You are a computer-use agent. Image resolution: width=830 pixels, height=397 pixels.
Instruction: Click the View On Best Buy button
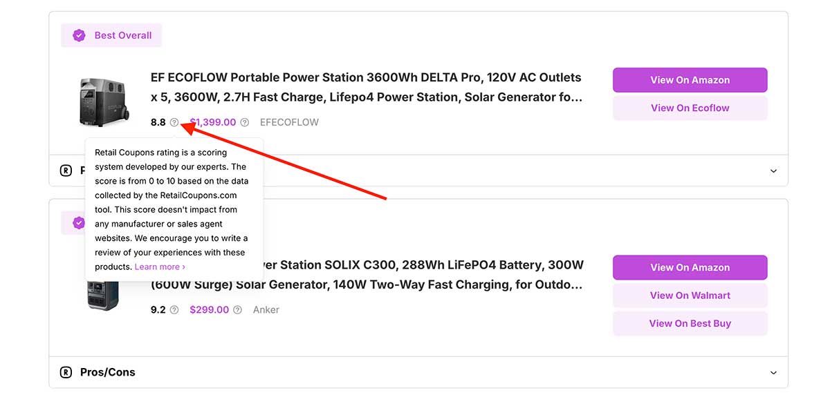pos(690,323)
